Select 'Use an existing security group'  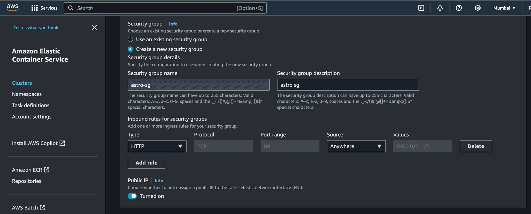(131, 39)
